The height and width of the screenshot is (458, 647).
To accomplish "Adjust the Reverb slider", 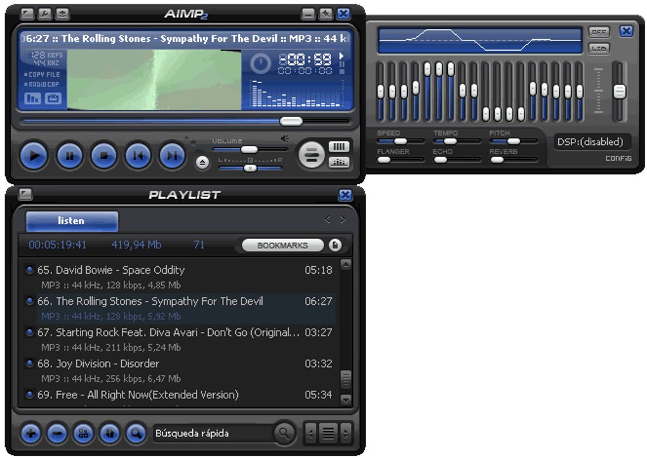I will (x=513, y=160).
